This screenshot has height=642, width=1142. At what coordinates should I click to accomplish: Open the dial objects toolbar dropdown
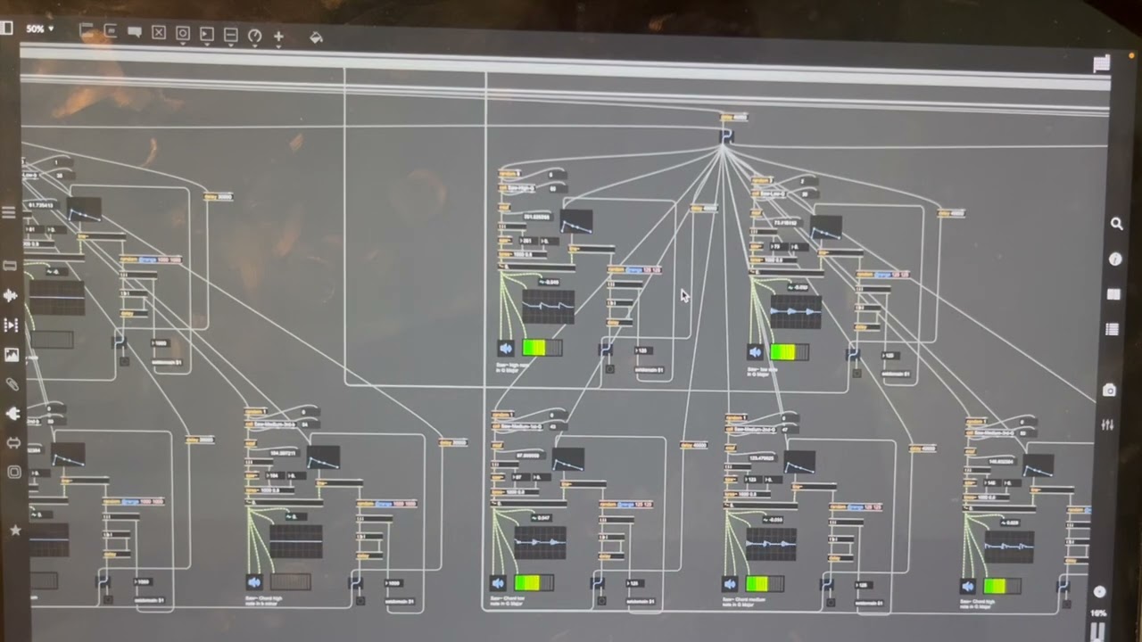255,36
